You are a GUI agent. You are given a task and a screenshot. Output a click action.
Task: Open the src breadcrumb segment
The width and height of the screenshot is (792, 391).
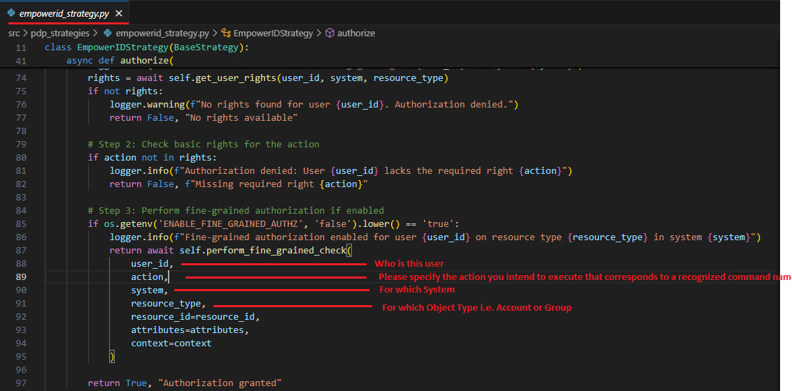point(13,34)
